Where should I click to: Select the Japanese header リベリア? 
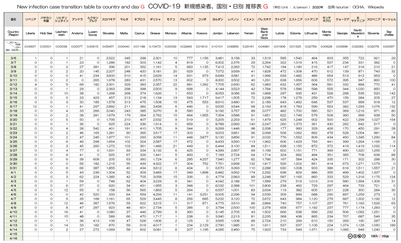tap(30, 20)
